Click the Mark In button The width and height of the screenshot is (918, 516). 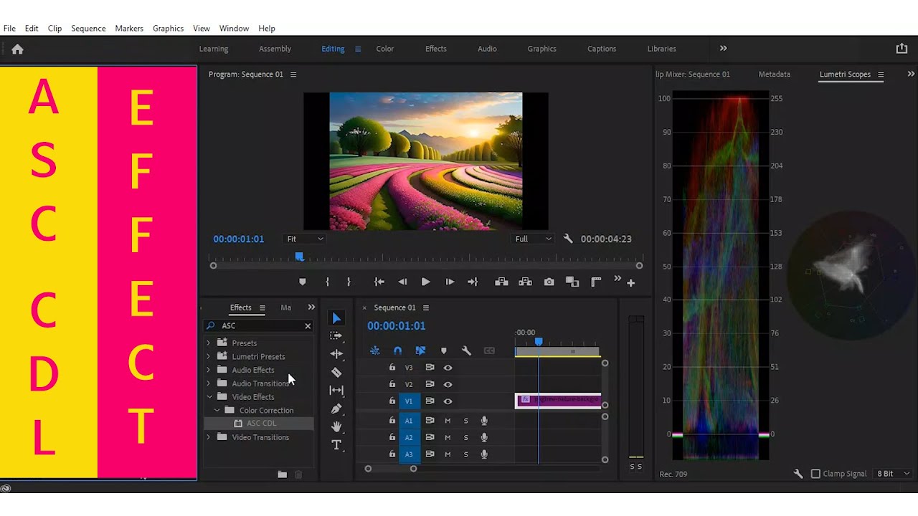(327, 282)
